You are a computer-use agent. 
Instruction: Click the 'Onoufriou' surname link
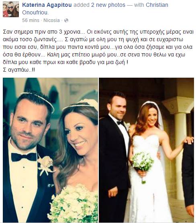click(x=35, y=12)
